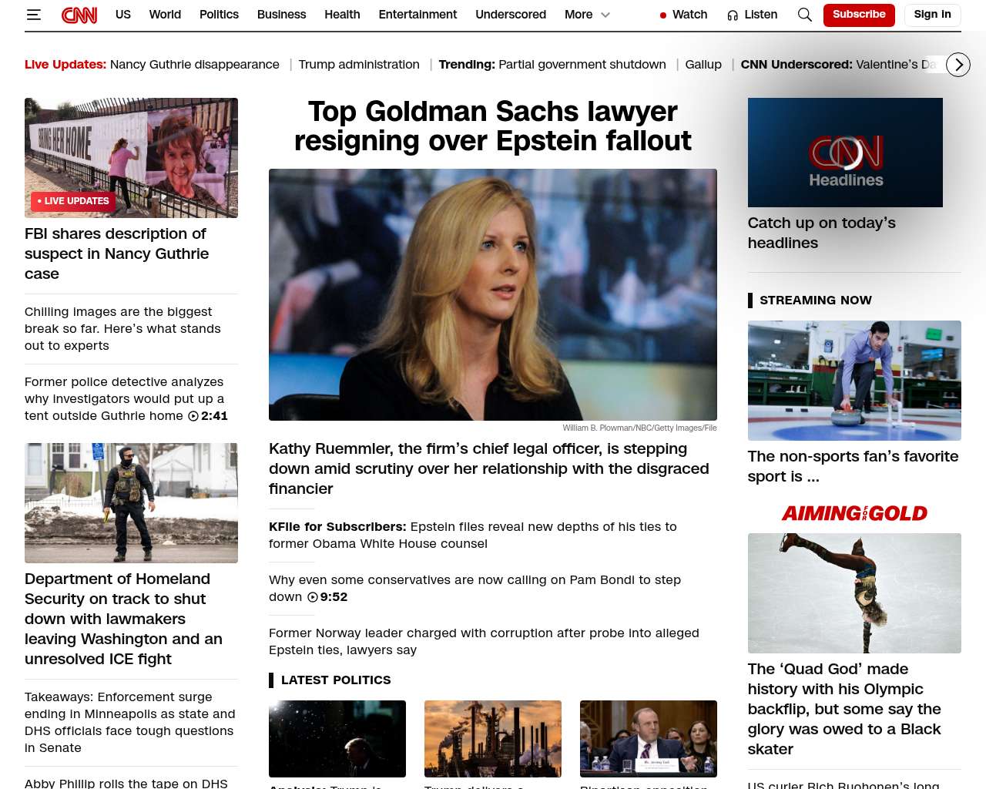Click the Aiming for Gold logo
Image resolution: width=986 pixels, height=789 pixels.
point(854,513)
